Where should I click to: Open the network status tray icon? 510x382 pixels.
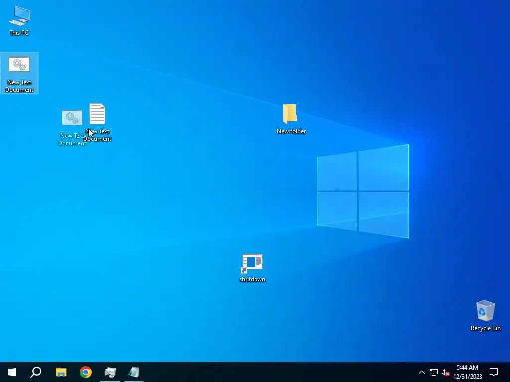pos(434,372)
